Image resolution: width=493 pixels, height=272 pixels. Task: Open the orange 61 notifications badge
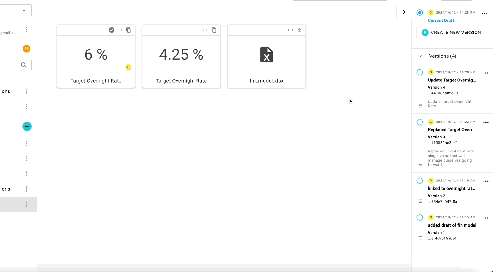(26, 49)
